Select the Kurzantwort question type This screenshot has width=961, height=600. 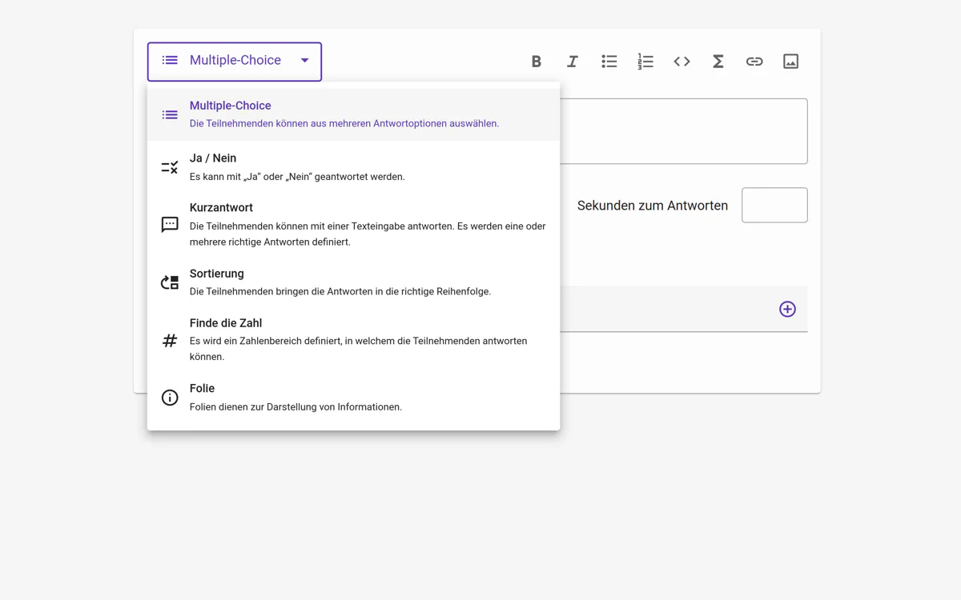coord(352,224)
